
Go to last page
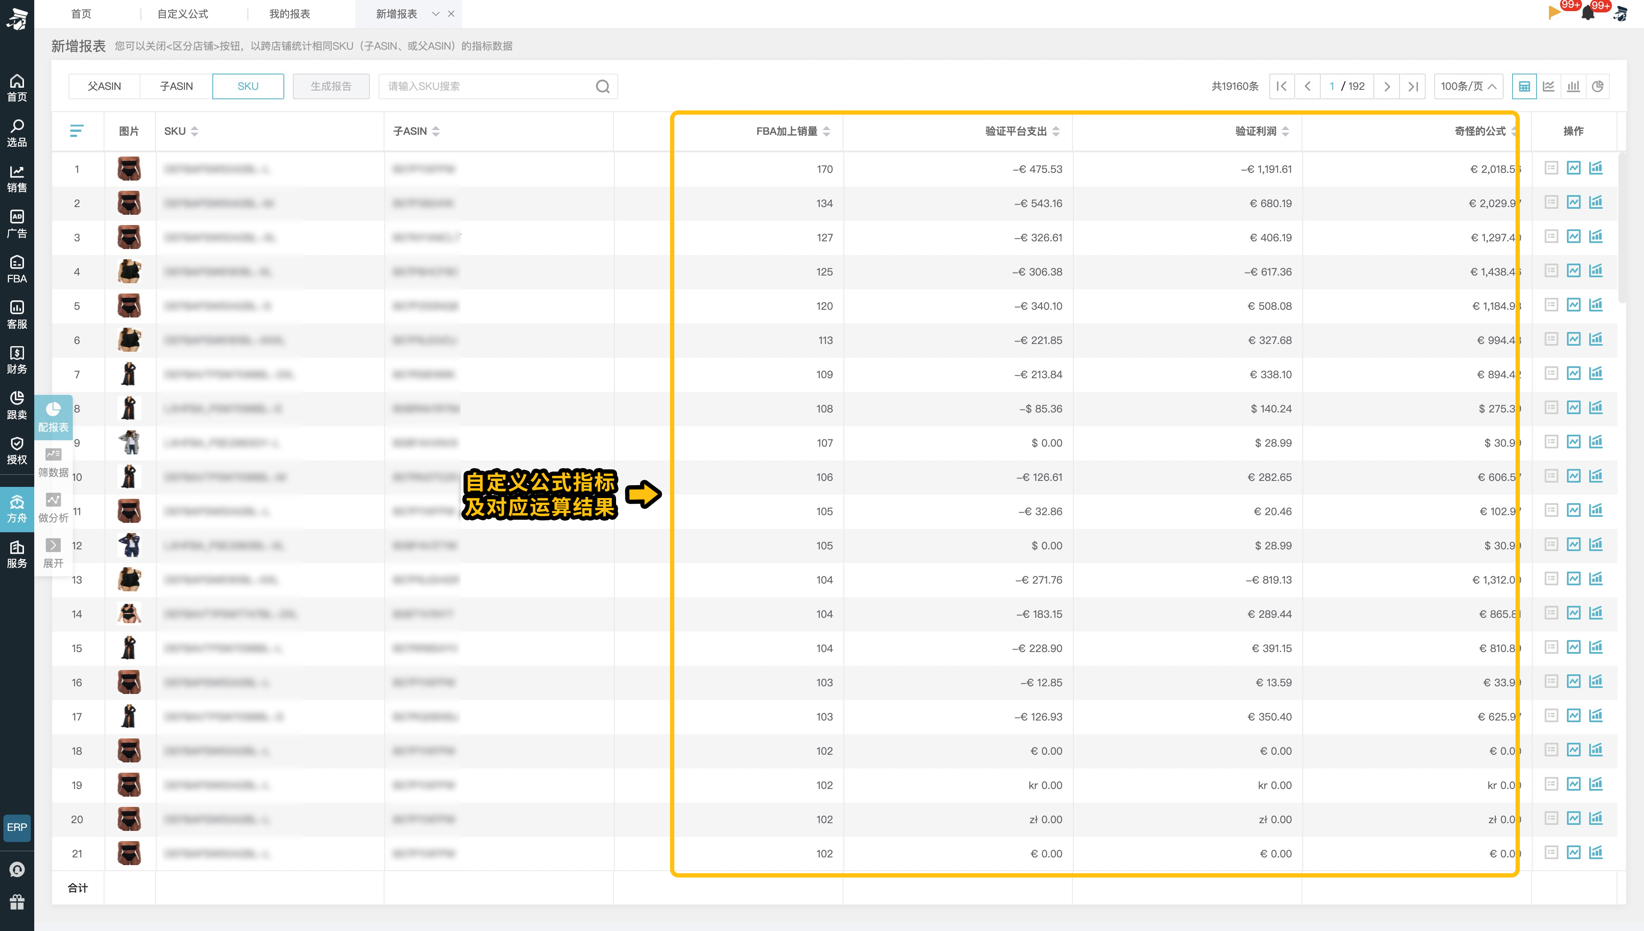[x=1413, y=86]
